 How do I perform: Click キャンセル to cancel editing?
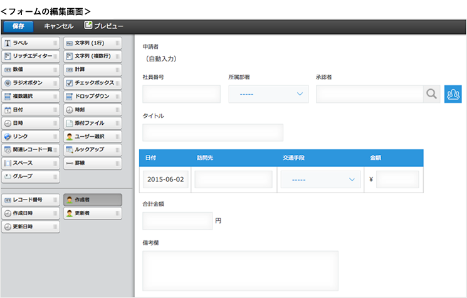pos(58,26)
